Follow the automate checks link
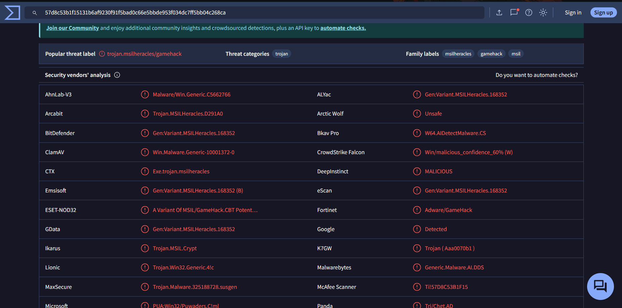The width and height of the screenshot is (622, 308). pos(343,28)
